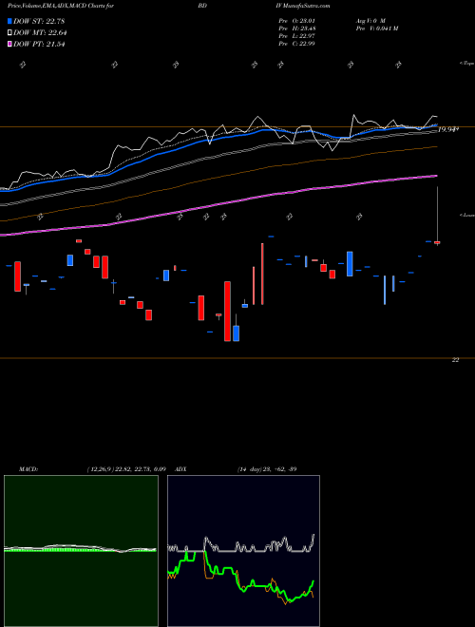The width and height of the screenshot is (475, 627).
Task: Click the 19.94 price level label
Action: click(x=447, y=129)
